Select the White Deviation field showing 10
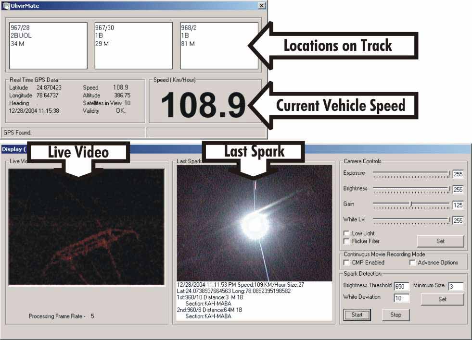The image size is (472, 340). click(x=402, y=298)
